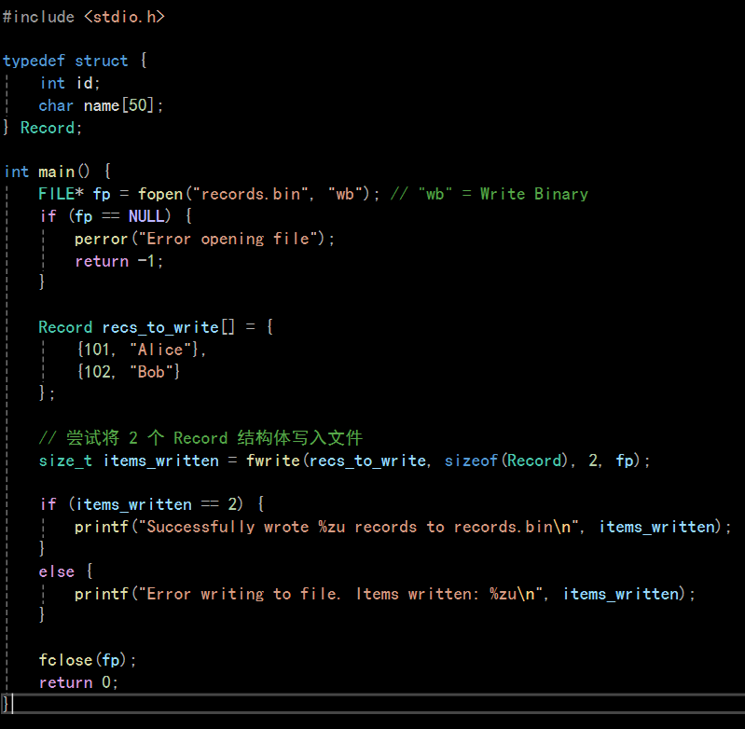
Task: Place cursor on 'typedef' keyword
Action: pyautogui.click(x=34, y=61)
